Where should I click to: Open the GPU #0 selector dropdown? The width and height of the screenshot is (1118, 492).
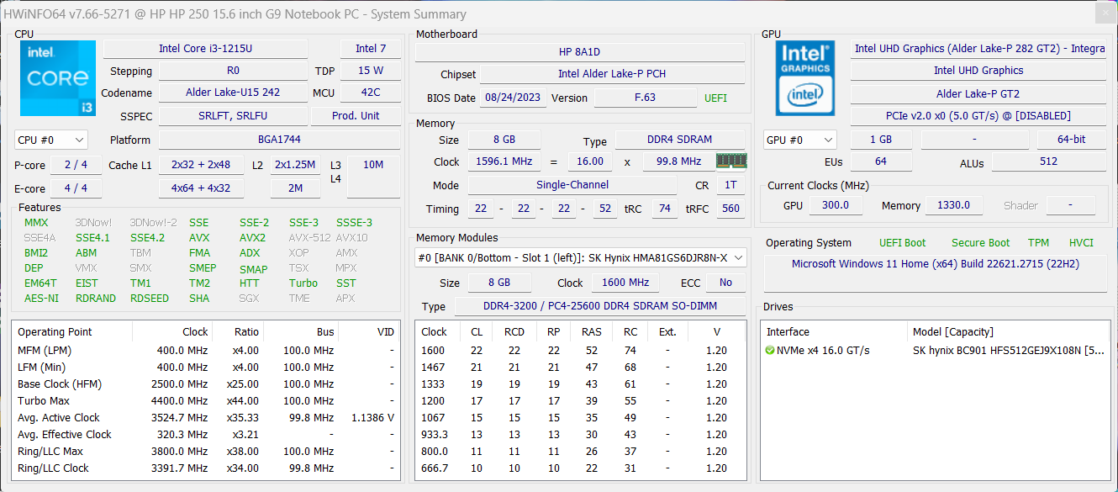[x=799, y=140]
